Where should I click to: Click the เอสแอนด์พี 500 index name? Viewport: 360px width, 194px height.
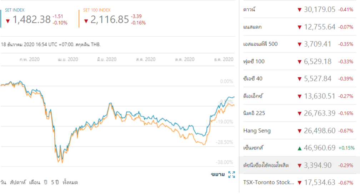pos(260,44)
